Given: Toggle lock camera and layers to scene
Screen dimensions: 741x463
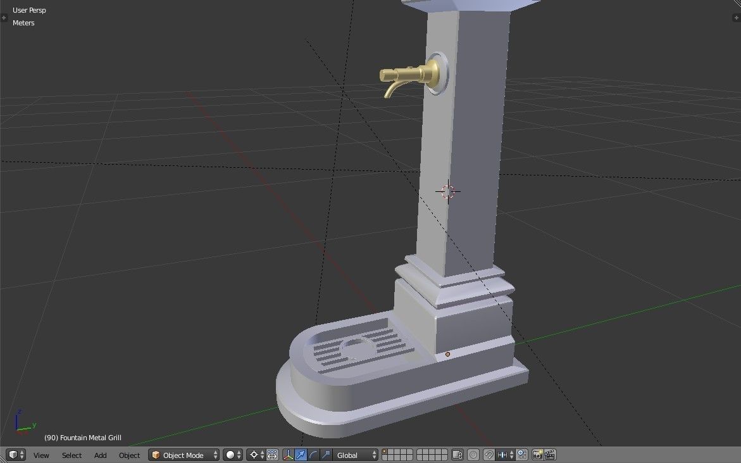Looking at the screenshot, I should pyautogui.click(x=458, y=455).
